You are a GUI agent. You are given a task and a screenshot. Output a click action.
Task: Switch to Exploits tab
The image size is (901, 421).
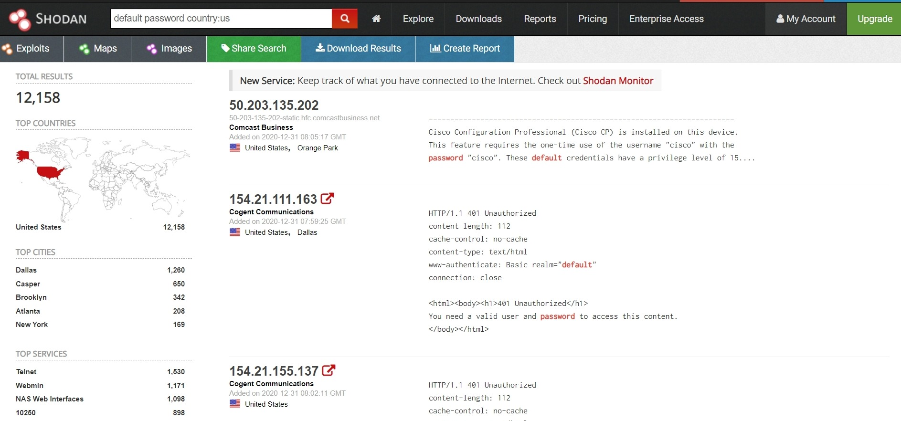[x=32, y=49]
